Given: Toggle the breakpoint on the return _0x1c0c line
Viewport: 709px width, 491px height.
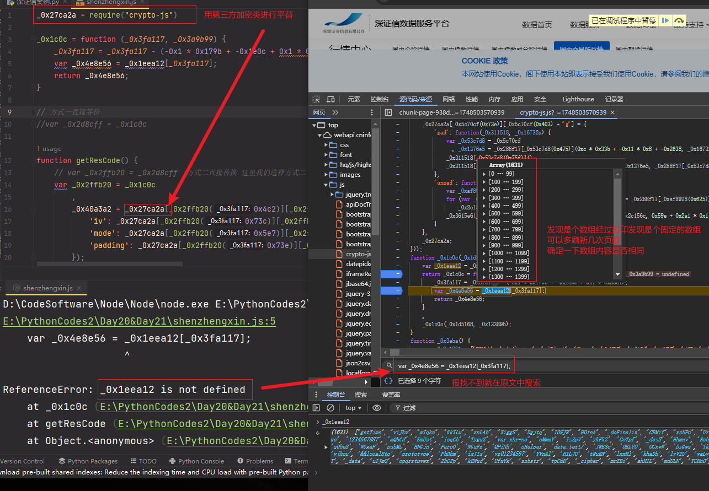Looking at the screenshot, I should pos(392,274).
